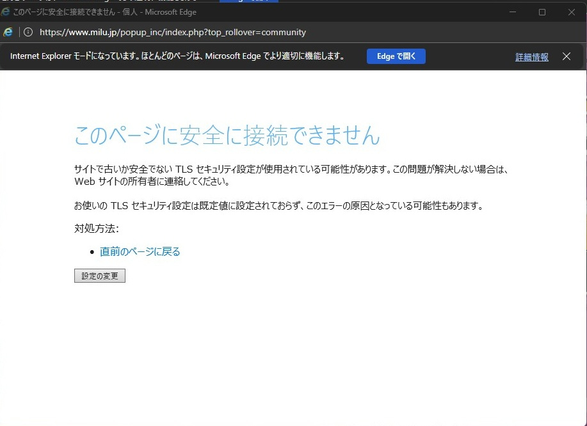
Task: Close the Microsoft Edge window
Action: tap(571, 12)
